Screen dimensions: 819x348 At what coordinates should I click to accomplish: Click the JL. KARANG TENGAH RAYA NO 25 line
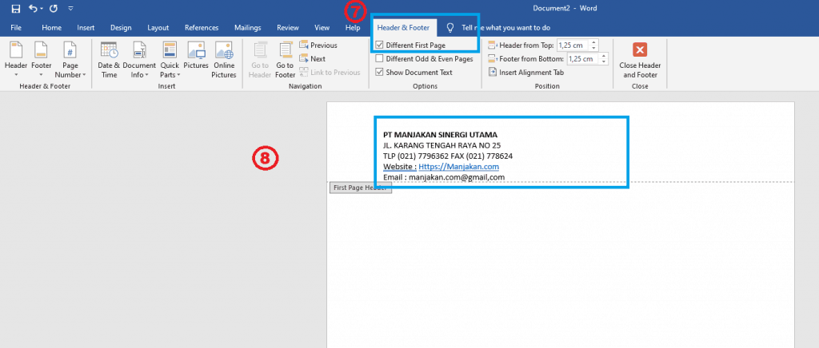click(x=441, y=145)
